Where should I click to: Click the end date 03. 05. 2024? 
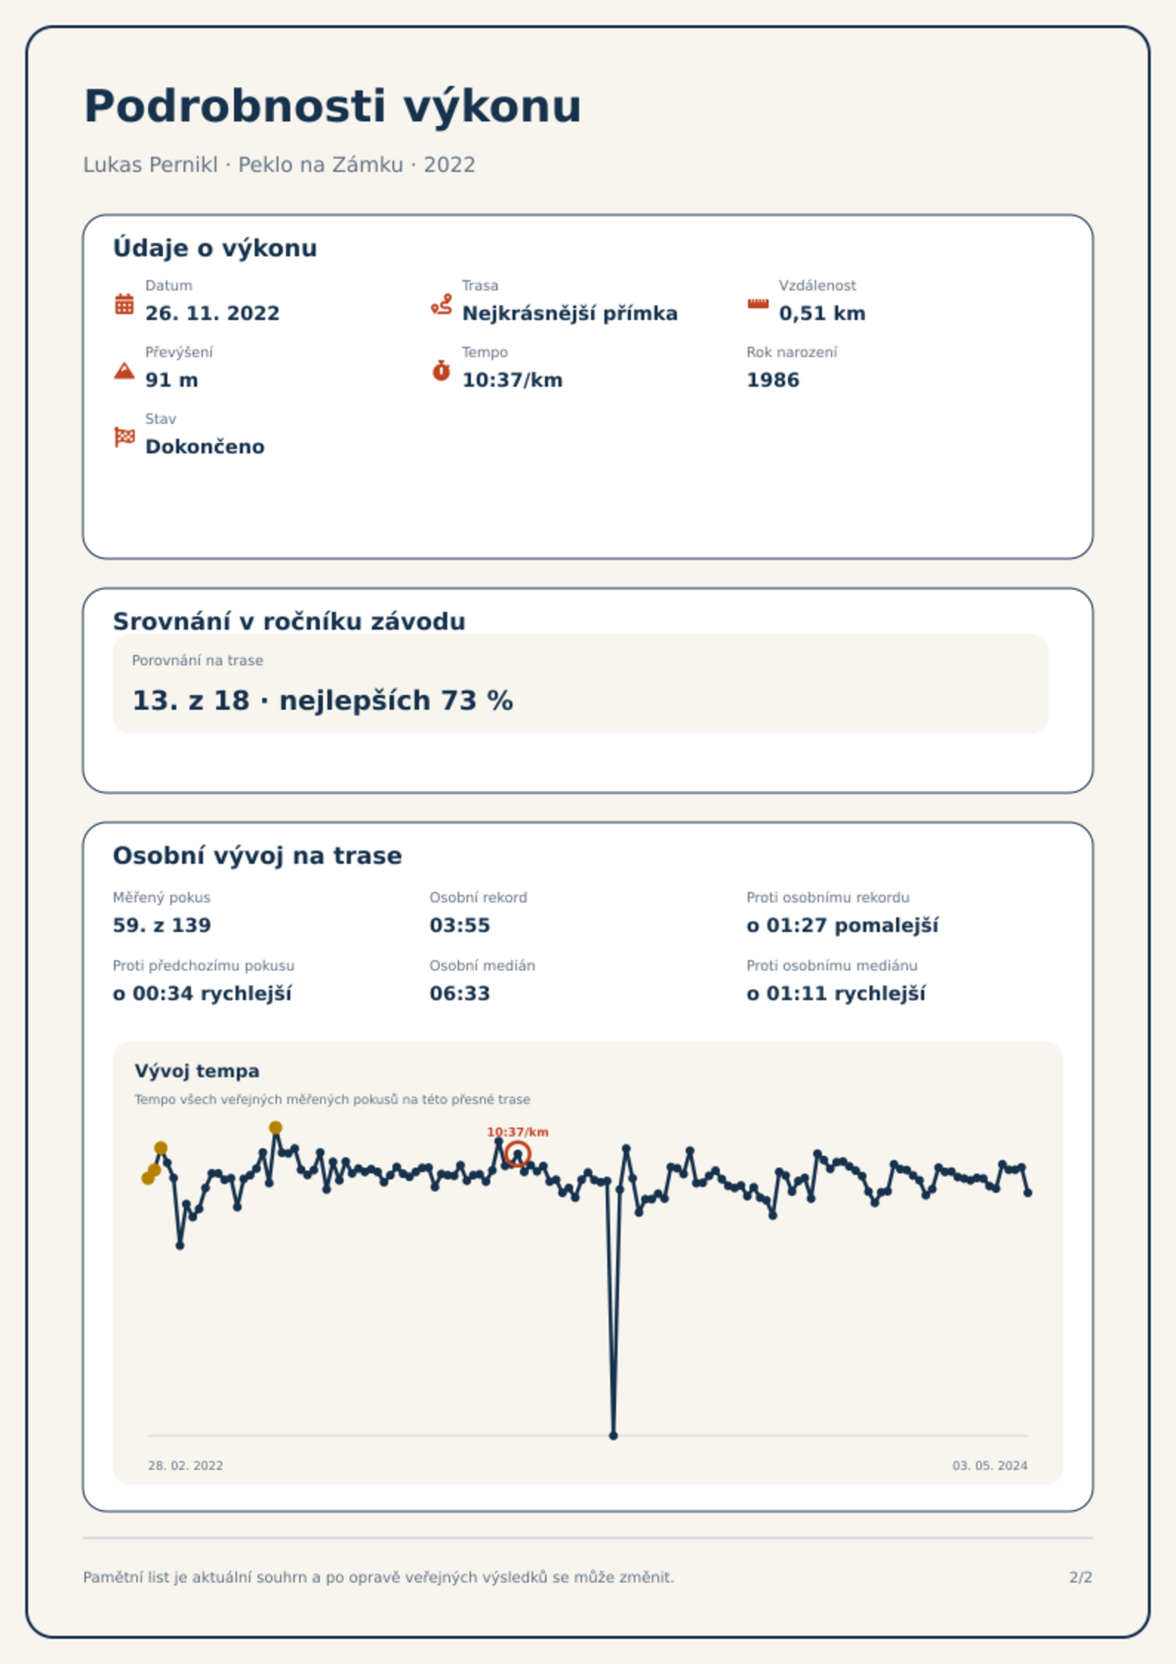[990, 1465]
